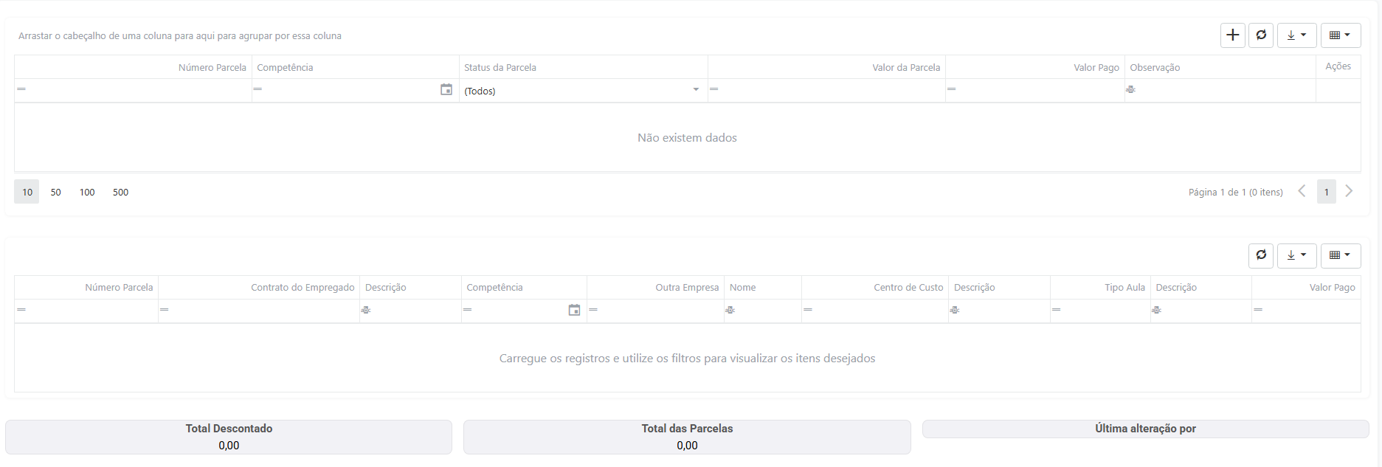Open export dropdown in lower grid

coord(1296,255)
